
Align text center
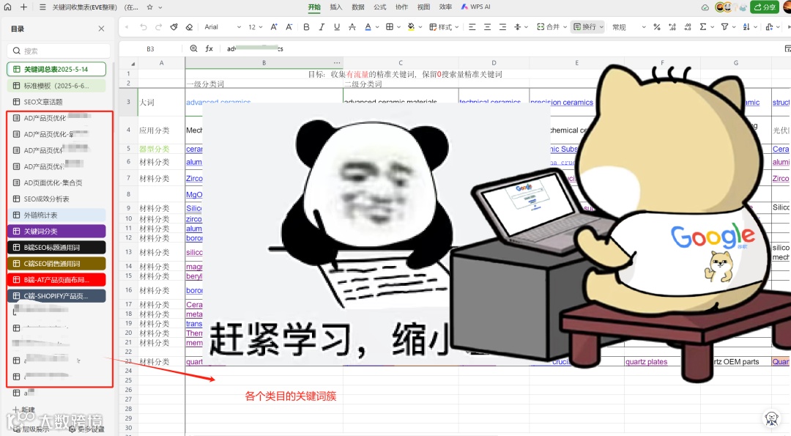(487, 26)
